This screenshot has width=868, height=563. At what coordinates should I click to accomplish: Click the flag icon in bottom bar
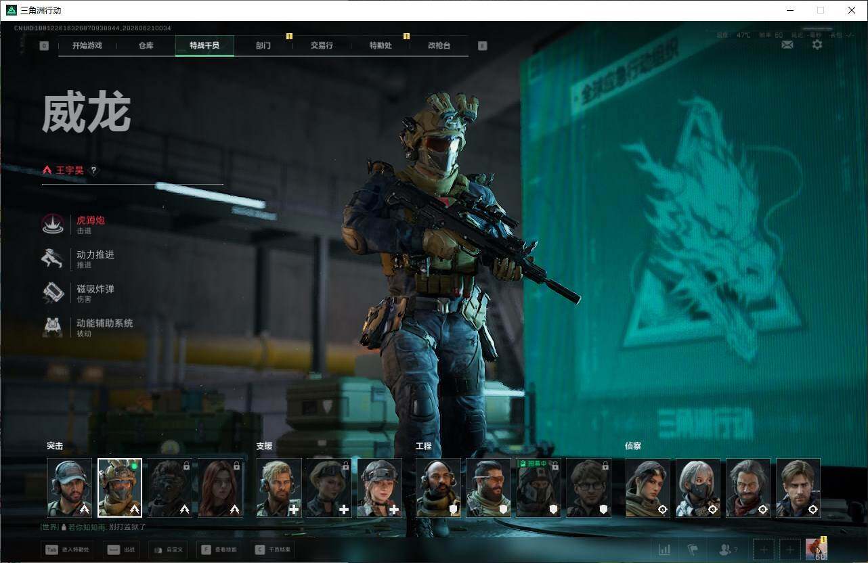(693, 549)
